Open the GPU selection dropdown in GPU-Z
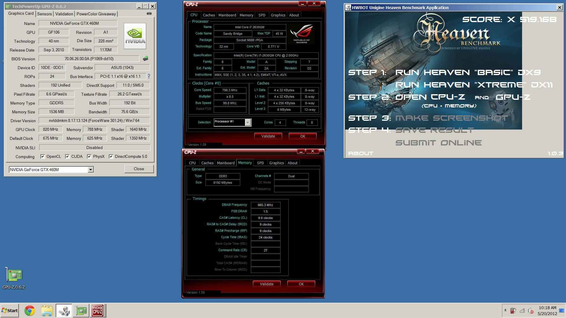This screenshot has width=566, height=318. click(x=91, y=170)
